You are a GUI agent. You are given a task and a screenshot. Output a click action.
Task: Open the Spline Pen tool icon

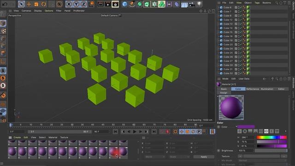[x=132, y=4]
